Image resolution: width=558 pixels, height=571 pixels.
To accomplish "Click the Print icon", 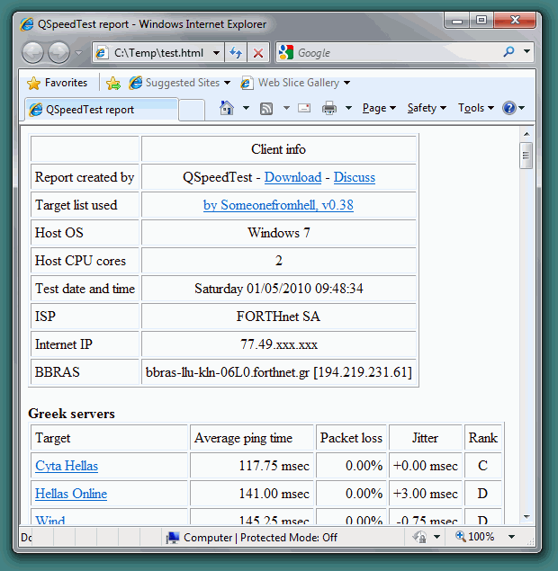I will click(329, 108).
